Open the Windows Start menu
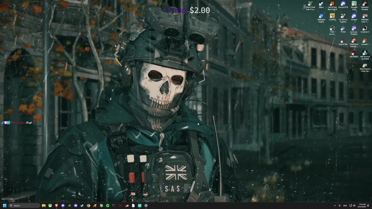372x209 pixels. pos(5,206)
